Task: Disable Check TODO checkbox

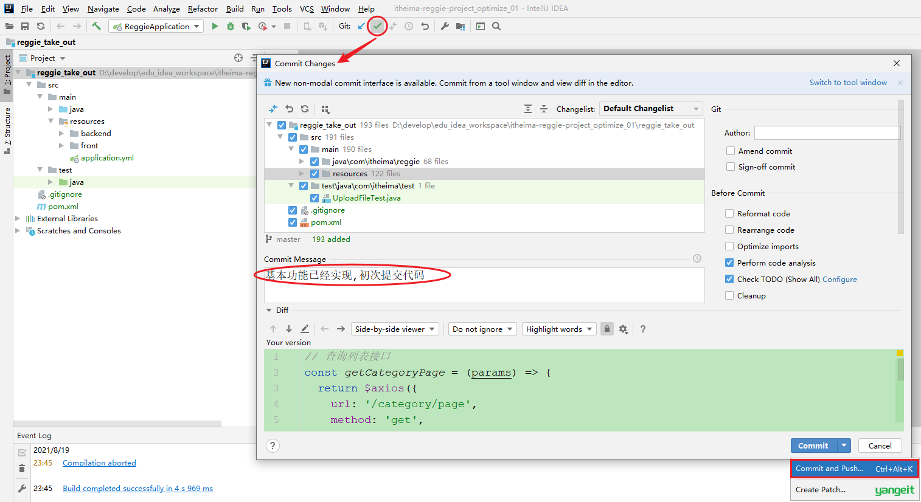Action: tap(729, 279)
